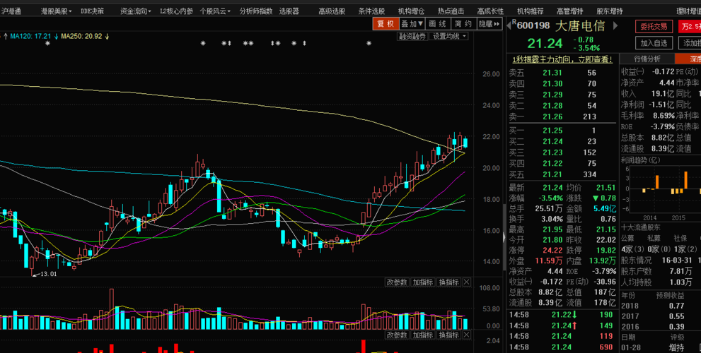The height and width of the screenshot is (353, 701).
Task: Close the bottom indicator panel with X
Action: tap(466, 335)
